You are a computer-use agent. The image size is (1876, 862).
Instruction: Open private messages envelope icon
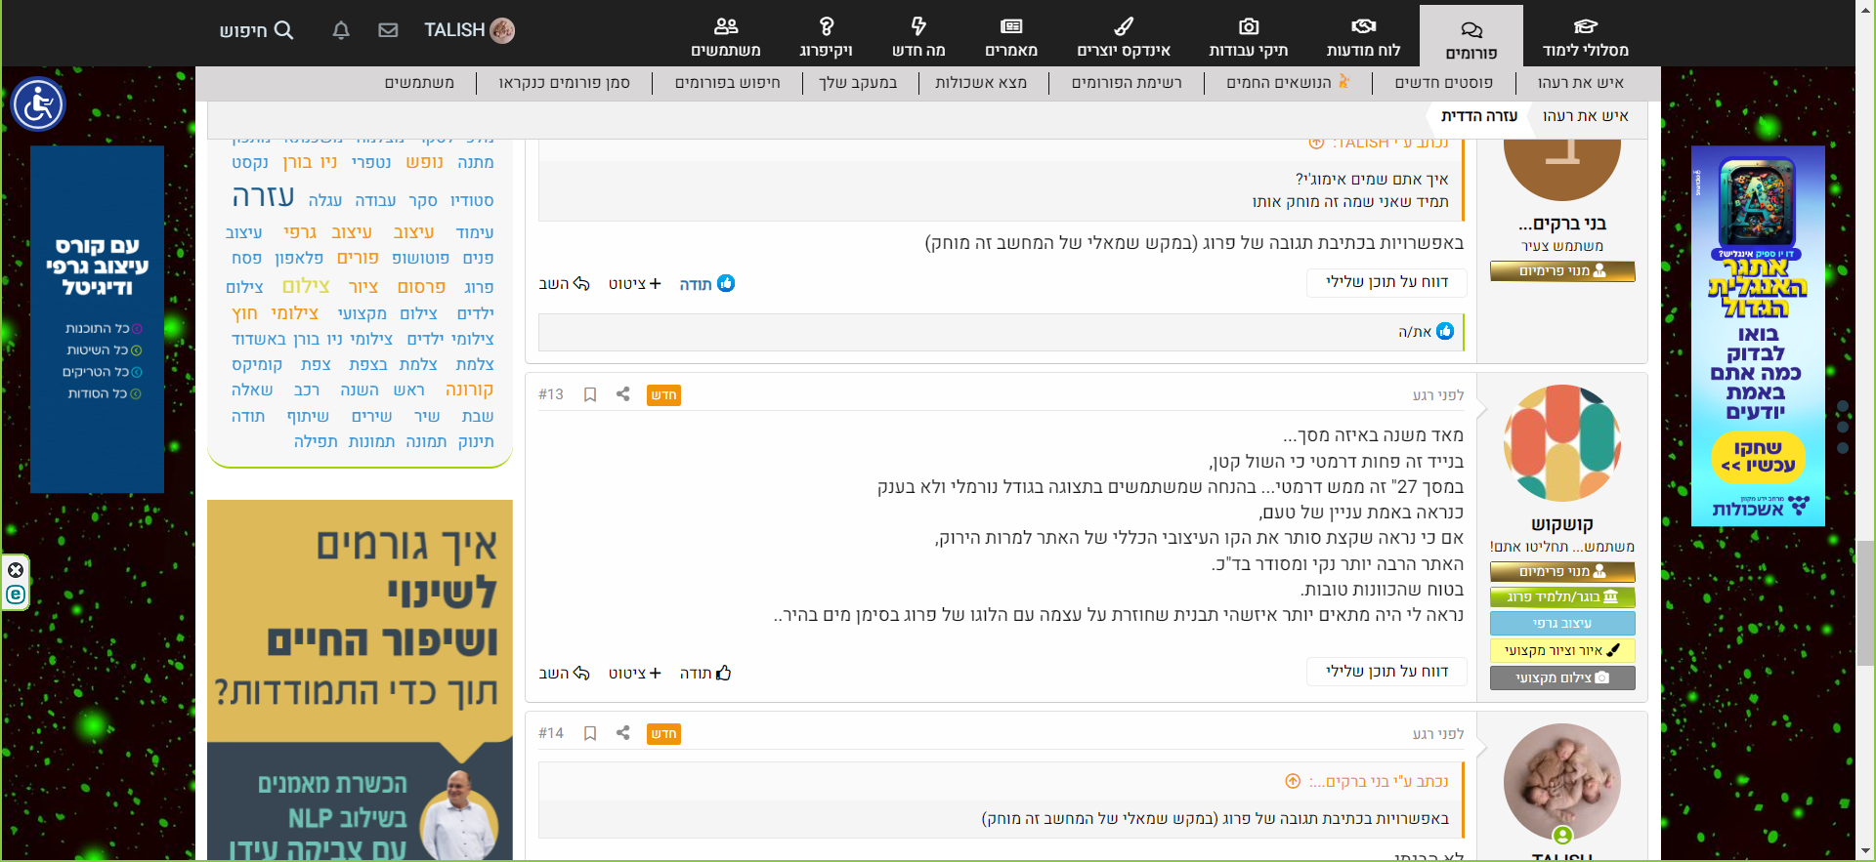pos(388,30)
